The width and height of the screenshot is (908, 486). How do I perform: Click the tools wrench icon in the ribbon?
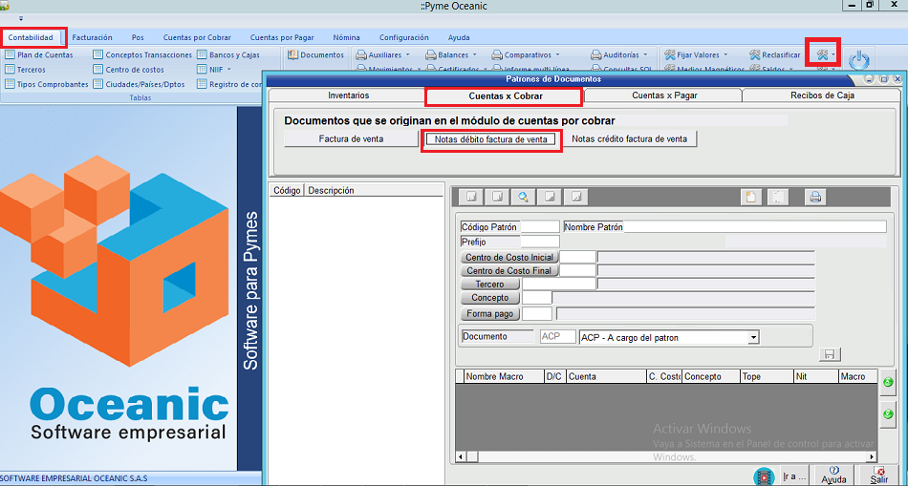coord(821,54)
